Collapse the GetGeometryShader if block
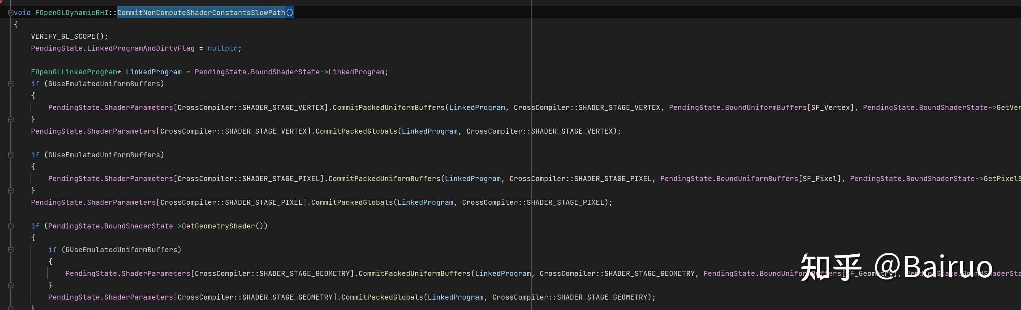Image resolution: width=1021 pixels, height=310 pixels. point(11,226)
